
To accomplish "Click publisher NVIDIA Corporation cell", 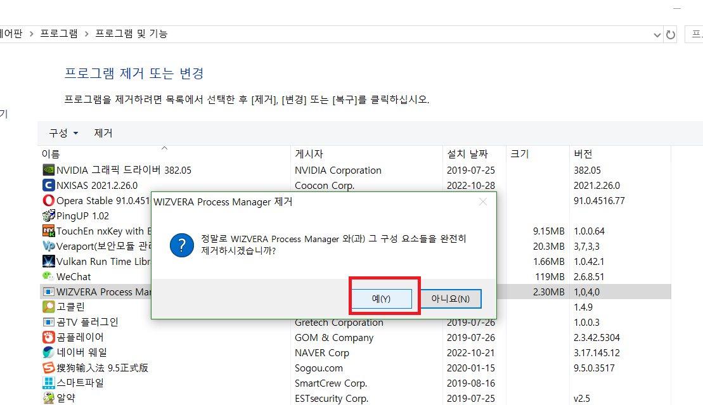I will pyautogui.click(x=338, y=170).
